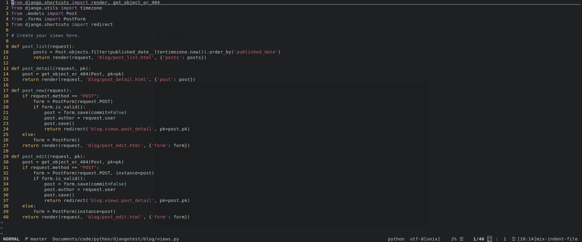Click 'Post' in the .models import on line 3
This screenshot has width=582, height=242.
72,13
